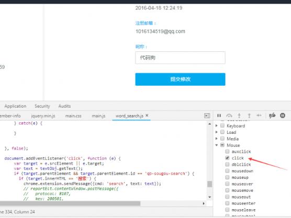Check the Media event category box

pyautogui.click(x=222, y=139)
